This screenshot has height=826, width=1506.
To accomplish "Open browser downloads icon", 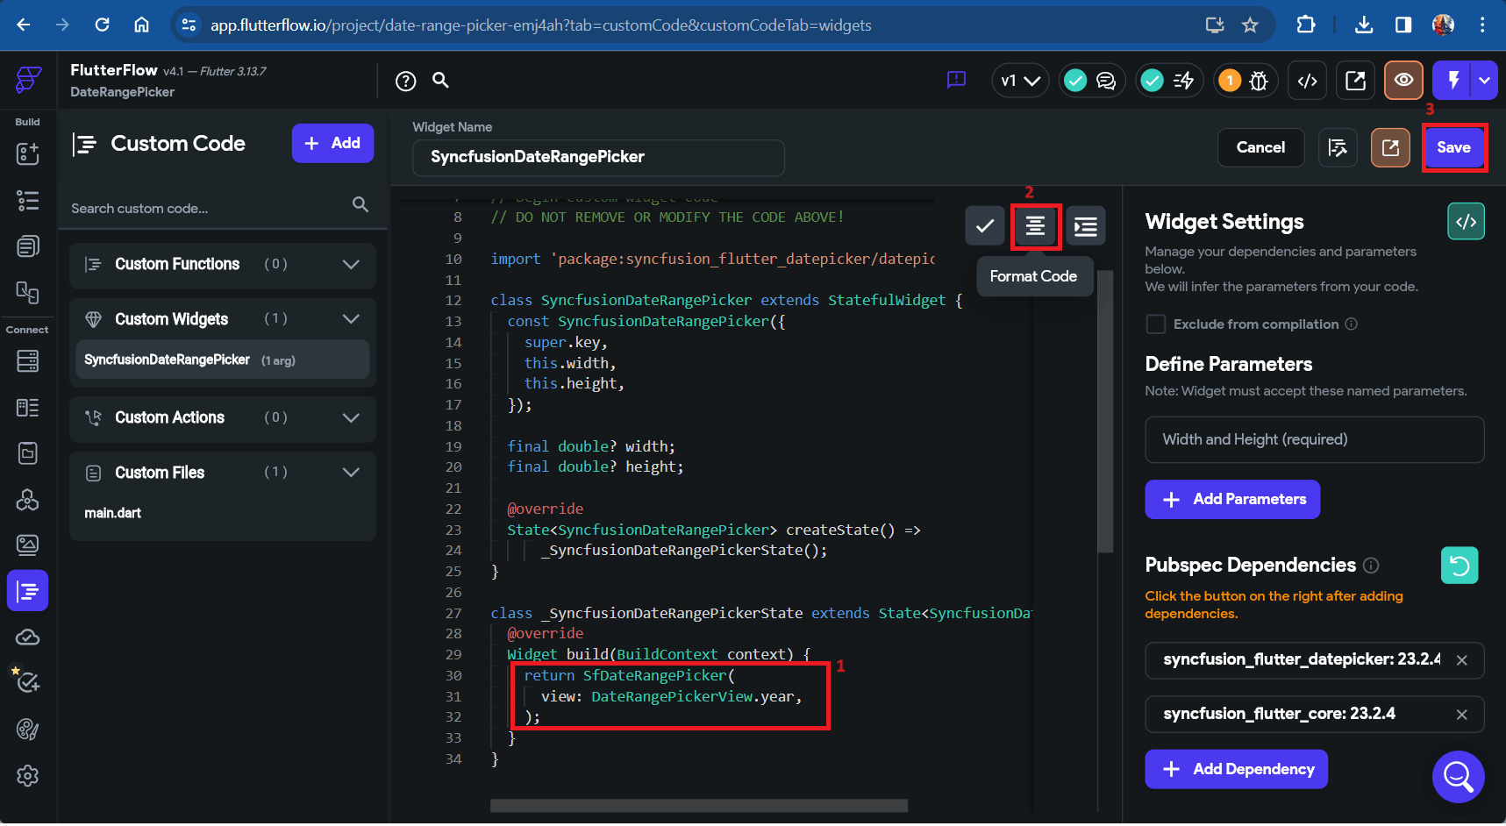I will [x=1363, y=25].
